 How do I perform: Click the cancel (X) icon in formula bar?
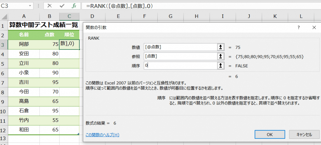click(x=50, y=6)
